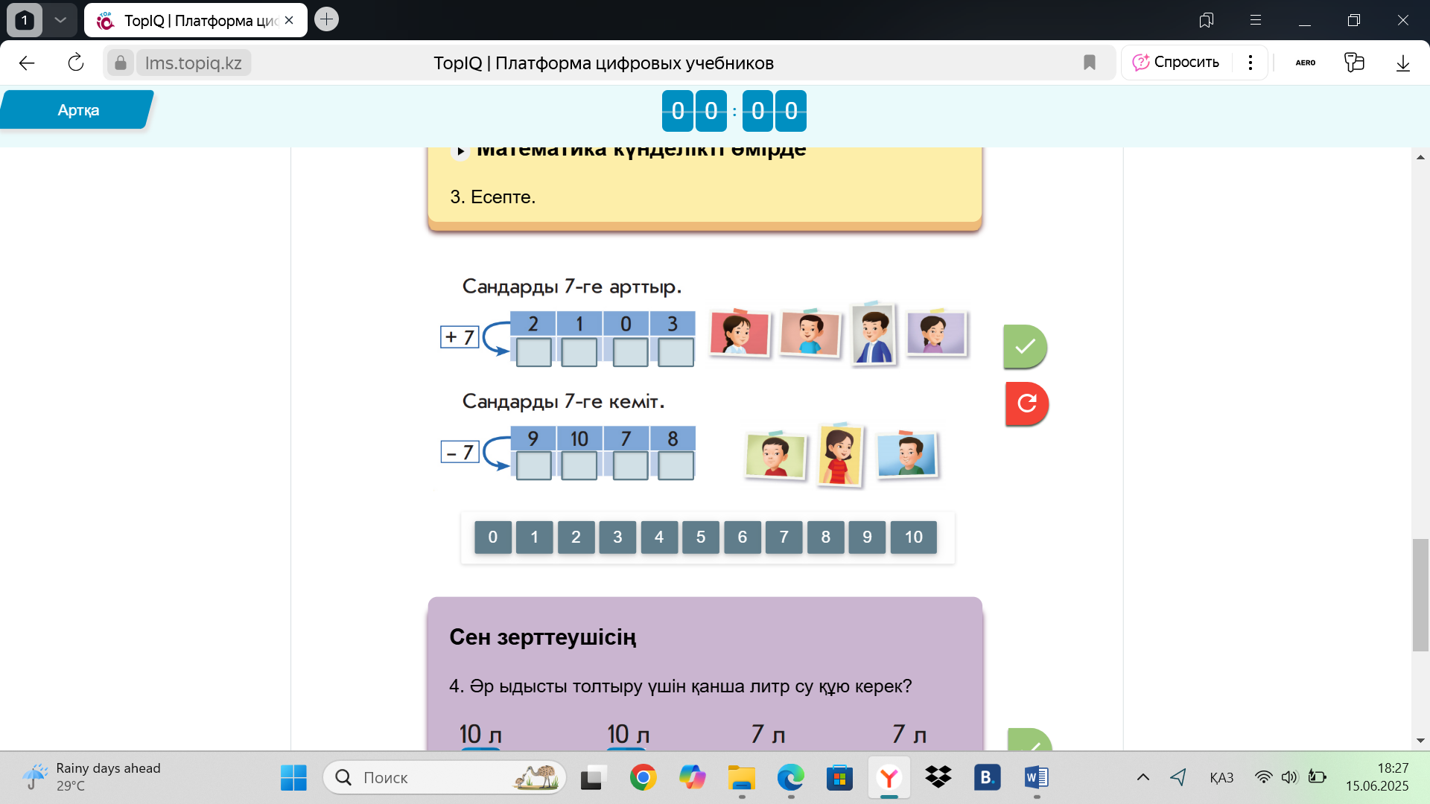Open Microsoft Word from taskbar
The height and width of the screenshot is (804, 1430).
(1036, 777)
